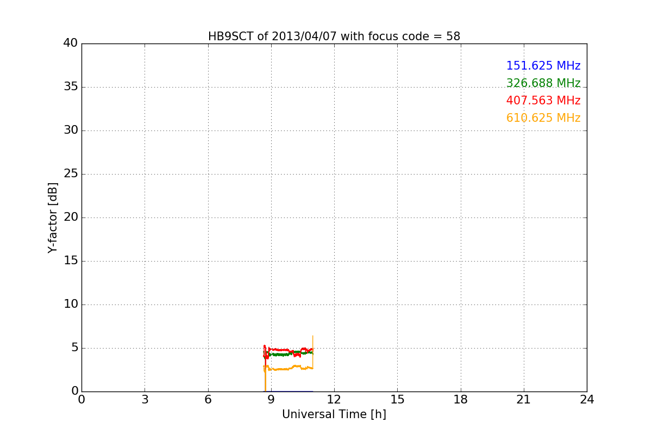Click the x-axis tick label 21
The image size is (652, 435).
coord(524,400)
